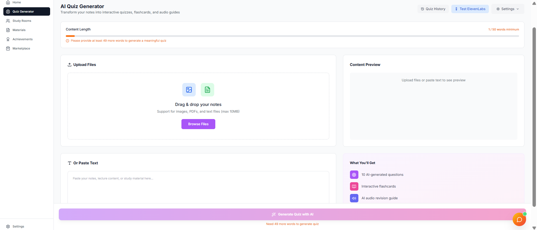
Task: Click the drag and drop upload area
Action: (198, 106)
